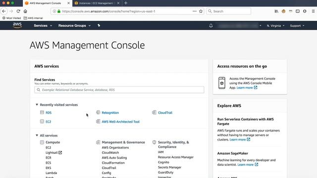Show site security lock icon info
Screen dimensions: 317x178
coord(59,11)
